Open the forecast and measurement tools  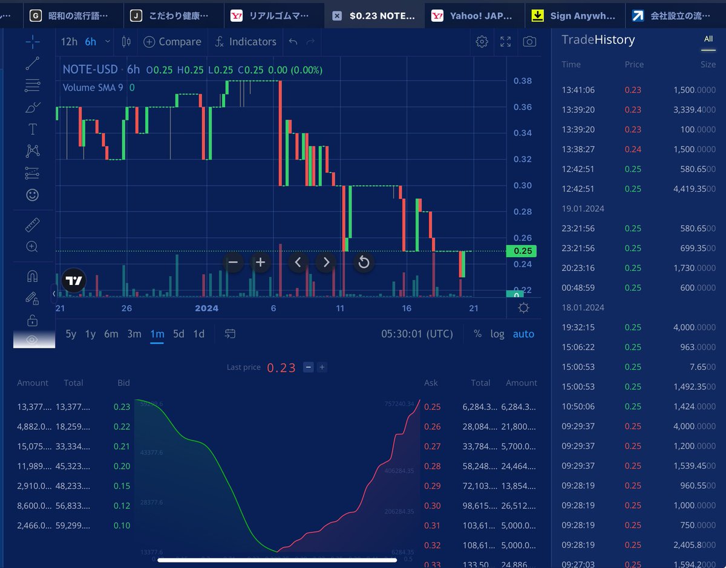click(x=33, y=173)
